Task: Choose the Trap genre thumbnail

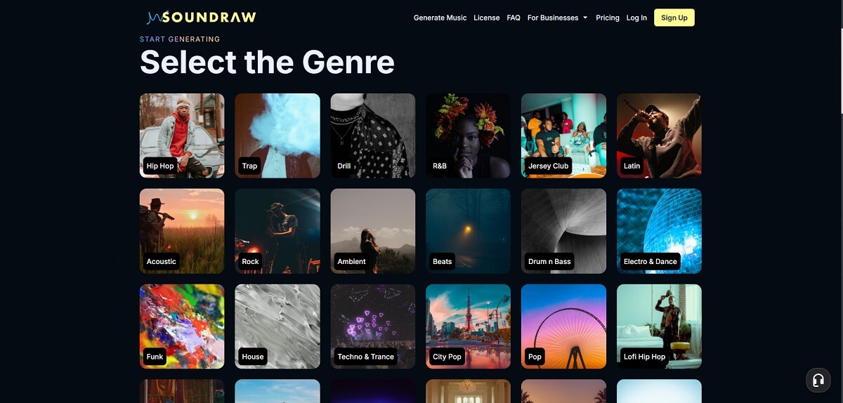Action: (x=277, y=136)
